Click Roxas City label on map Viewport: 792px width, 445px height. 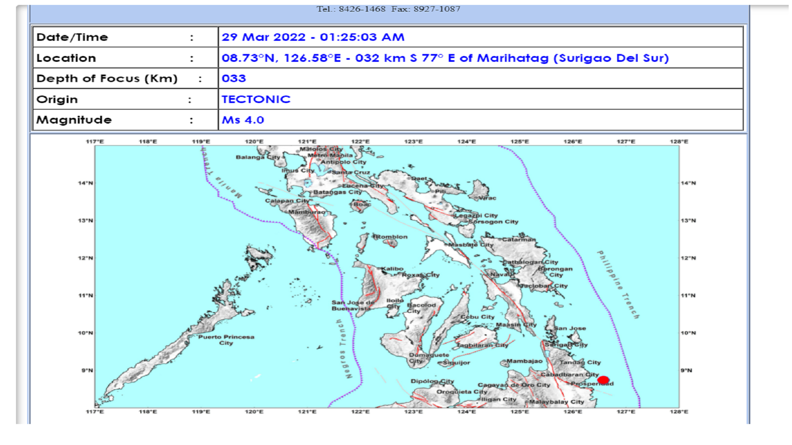[x=421, y=275]
